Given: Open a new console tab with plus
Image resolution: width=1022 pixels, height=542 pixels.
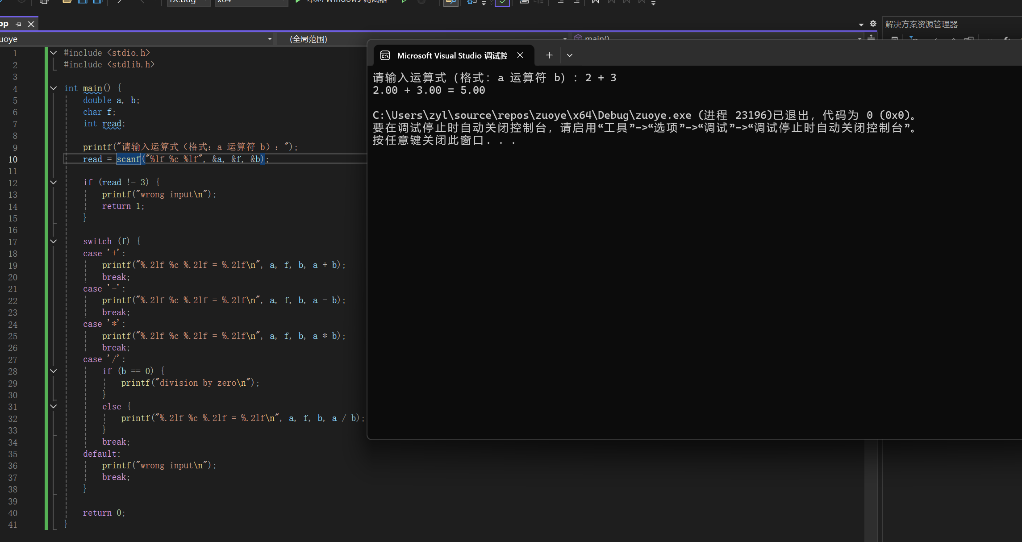Looking at the screenshot, I should (x=549, y=55).
